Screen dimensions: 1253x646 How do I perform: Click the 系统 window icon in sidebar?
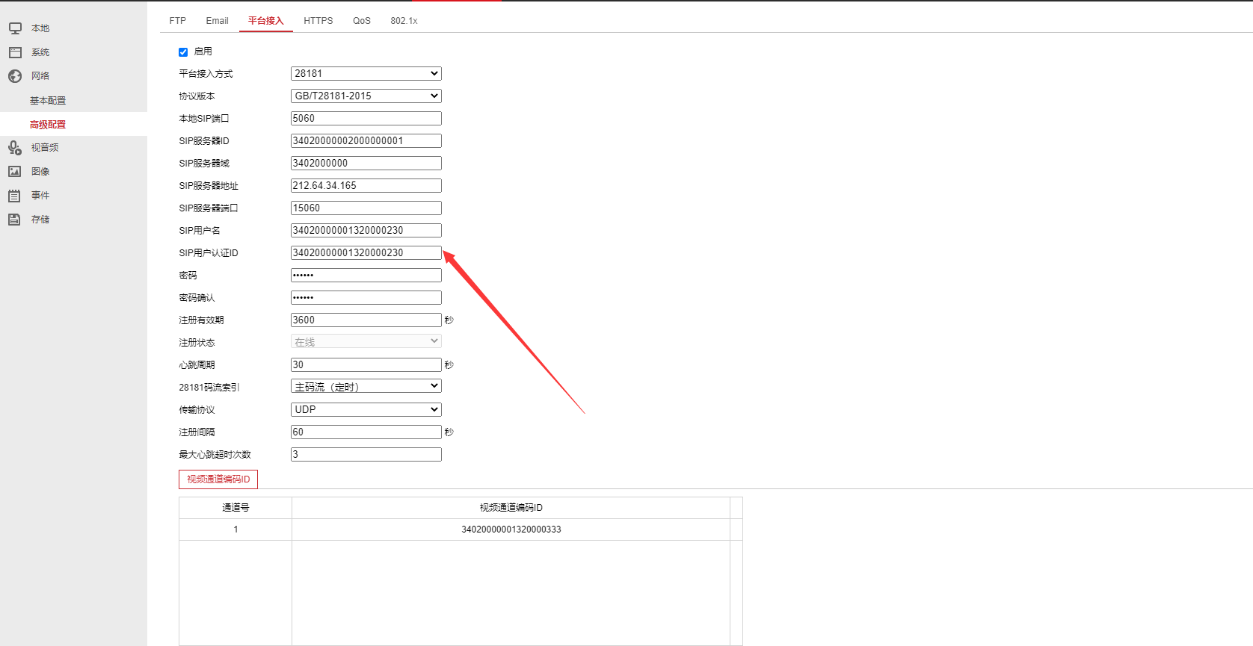15,52
